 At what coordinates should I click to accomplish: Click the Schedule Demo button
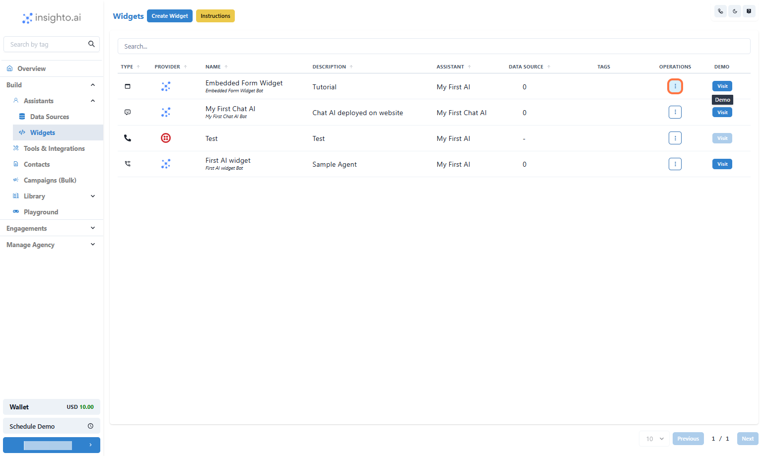[52, 426]
